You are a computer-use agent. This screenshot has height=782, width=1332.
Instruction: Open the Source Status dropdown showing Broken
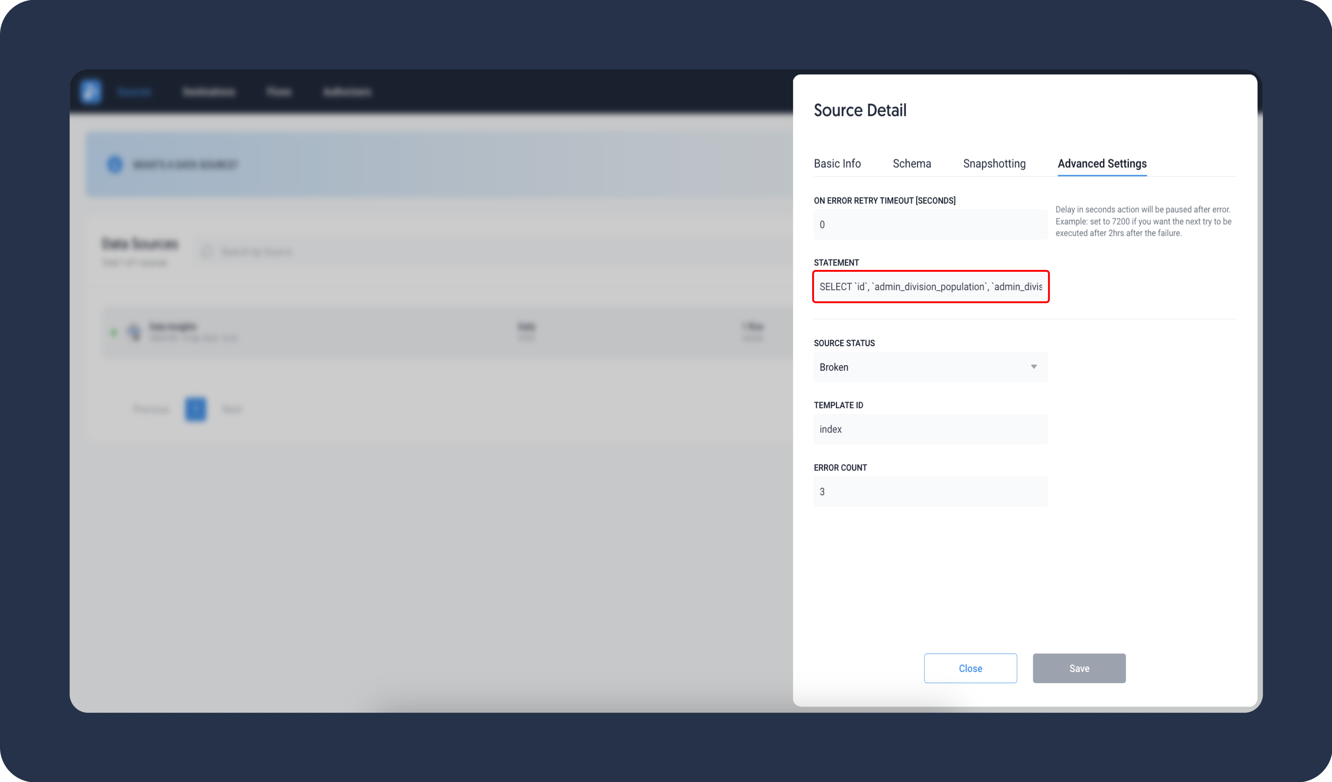[x=930, y=367]
